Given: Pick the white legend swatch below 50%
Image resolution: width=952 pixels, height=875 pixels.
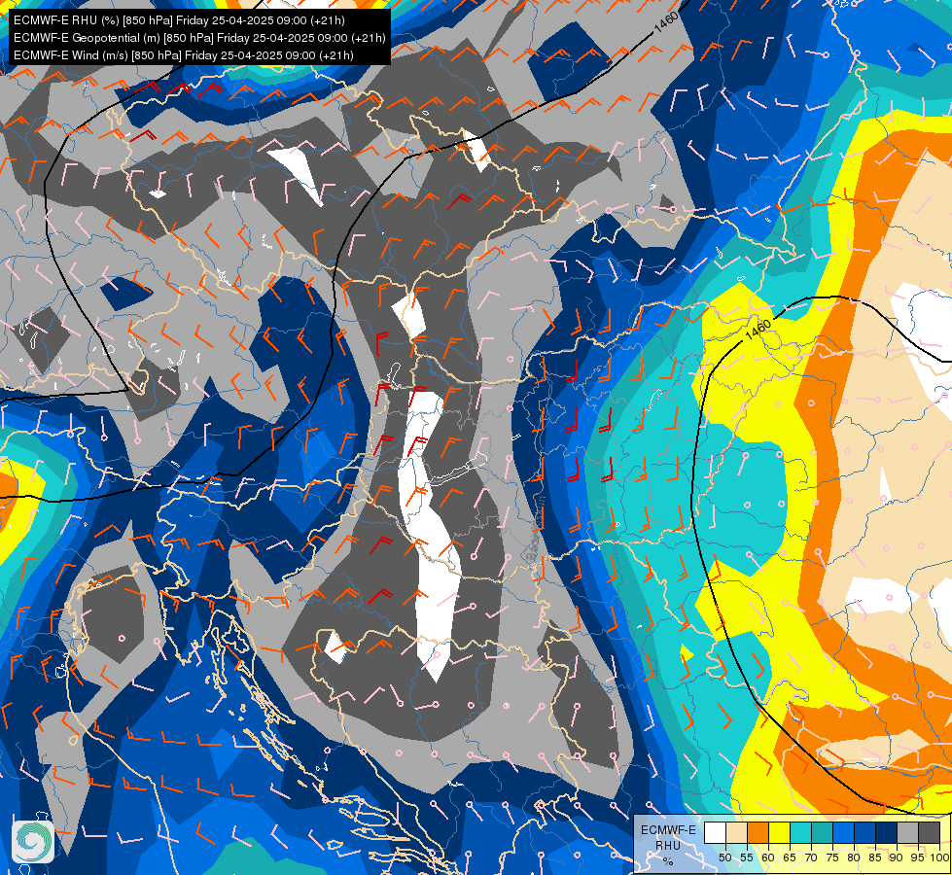Looking at the screenshot, I should click(715, 832).
